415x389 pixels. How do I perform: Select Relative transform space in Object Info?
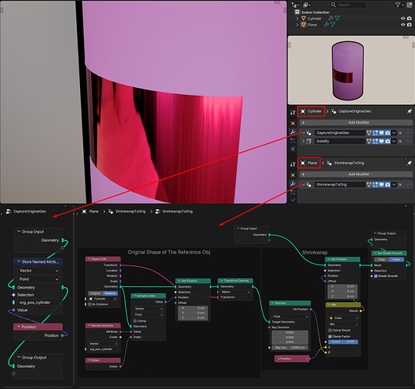click(x=110, y=293)
